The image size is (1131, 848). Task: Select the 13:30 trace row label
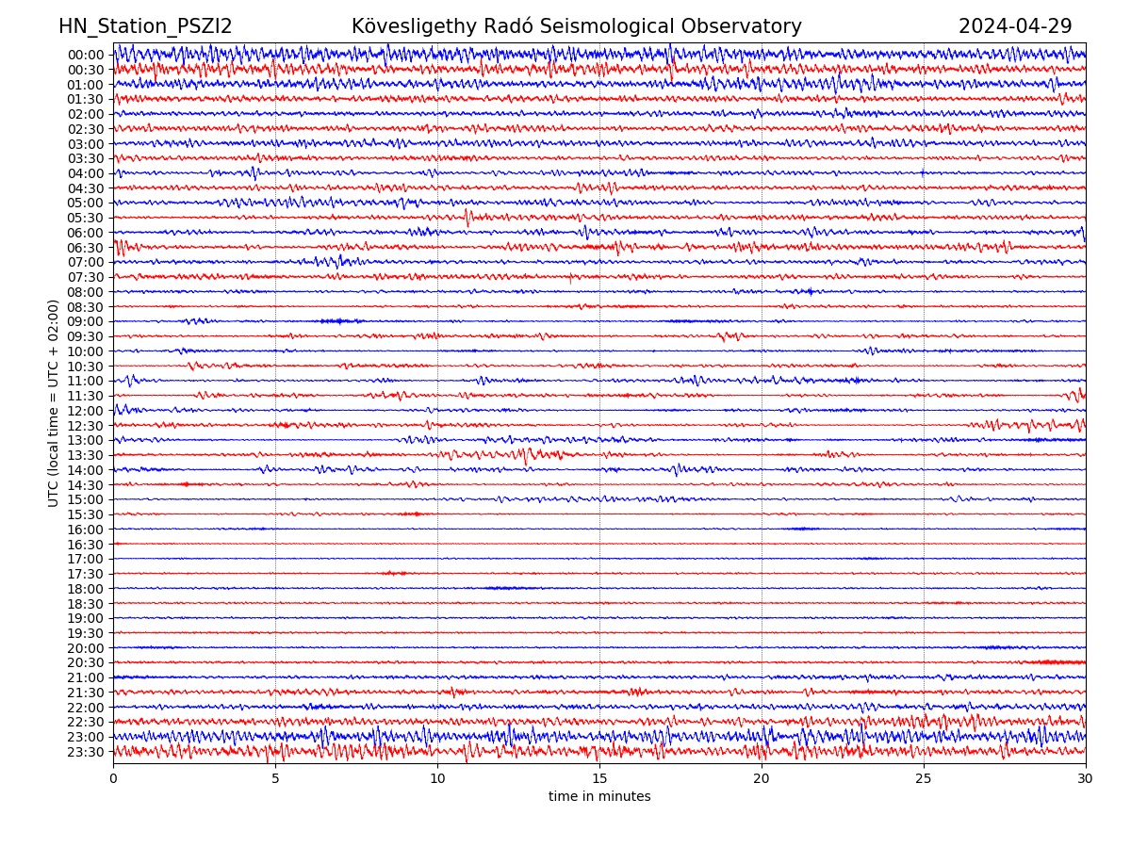[86, 455]
